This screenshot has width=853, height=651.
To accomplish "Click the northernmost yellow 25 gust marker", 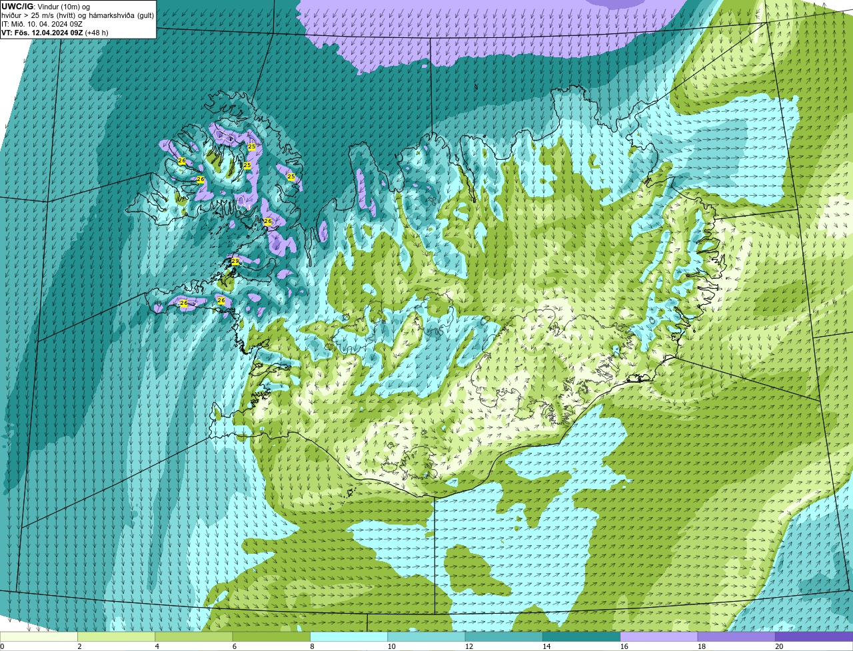I will (x=251, y=146).
